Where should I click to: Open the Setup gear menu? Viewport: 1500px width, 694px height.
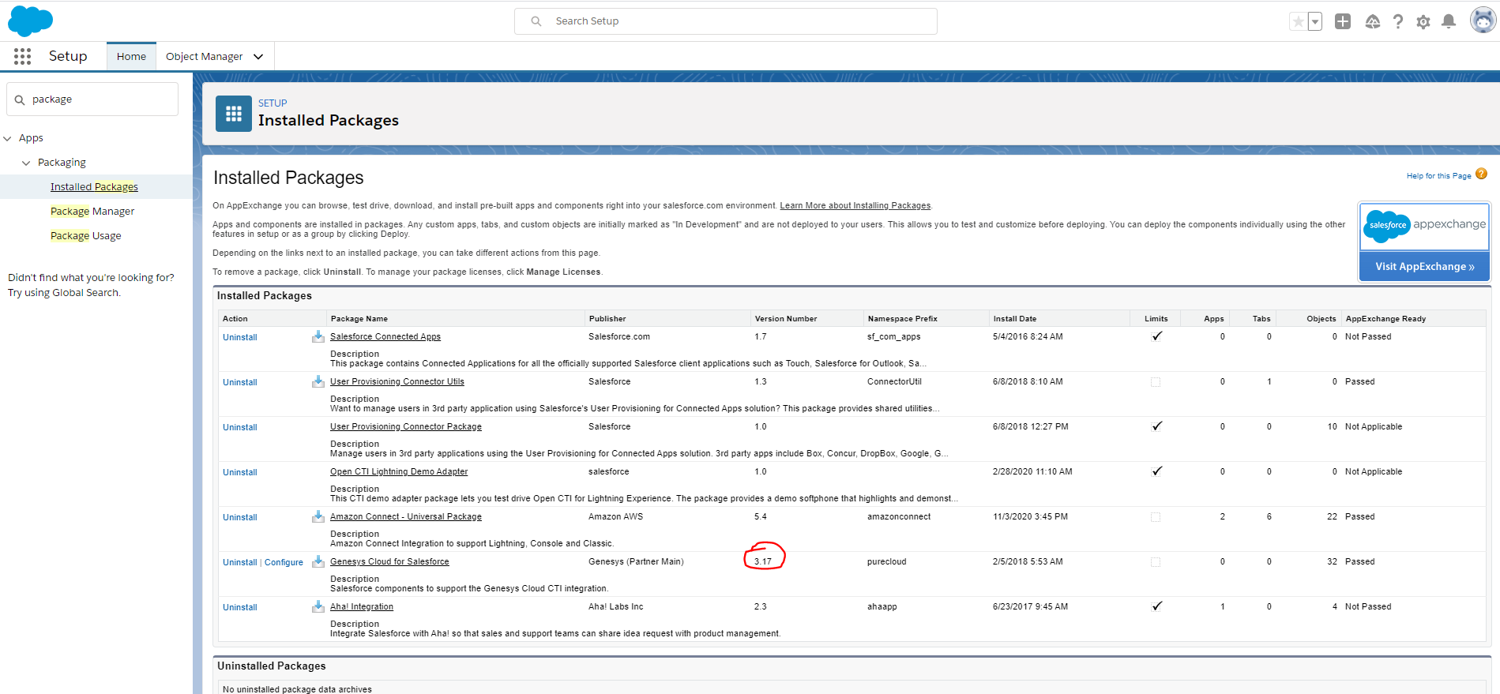point(1423,21)
